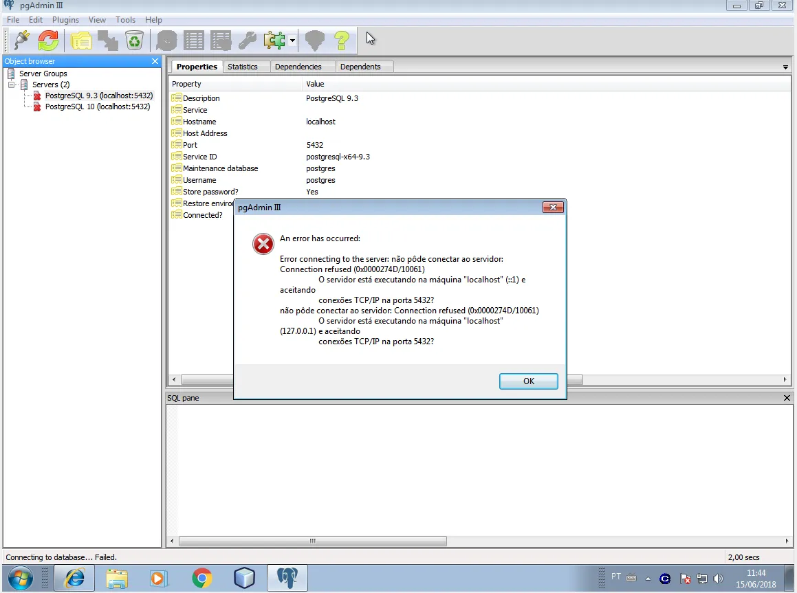
Task: Open the Tools menu
Action: 125,20
